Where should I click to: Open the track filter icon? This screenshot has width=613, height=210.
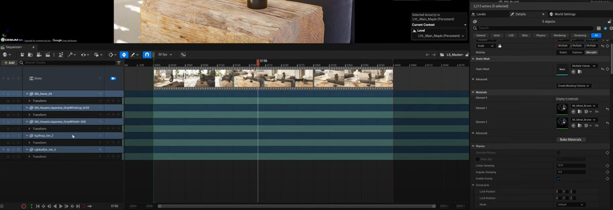[x=119, y=63]
